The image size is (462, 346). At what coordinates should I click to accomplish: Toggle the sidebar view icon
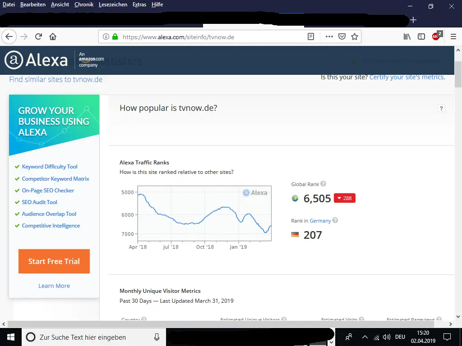(421, 36)
